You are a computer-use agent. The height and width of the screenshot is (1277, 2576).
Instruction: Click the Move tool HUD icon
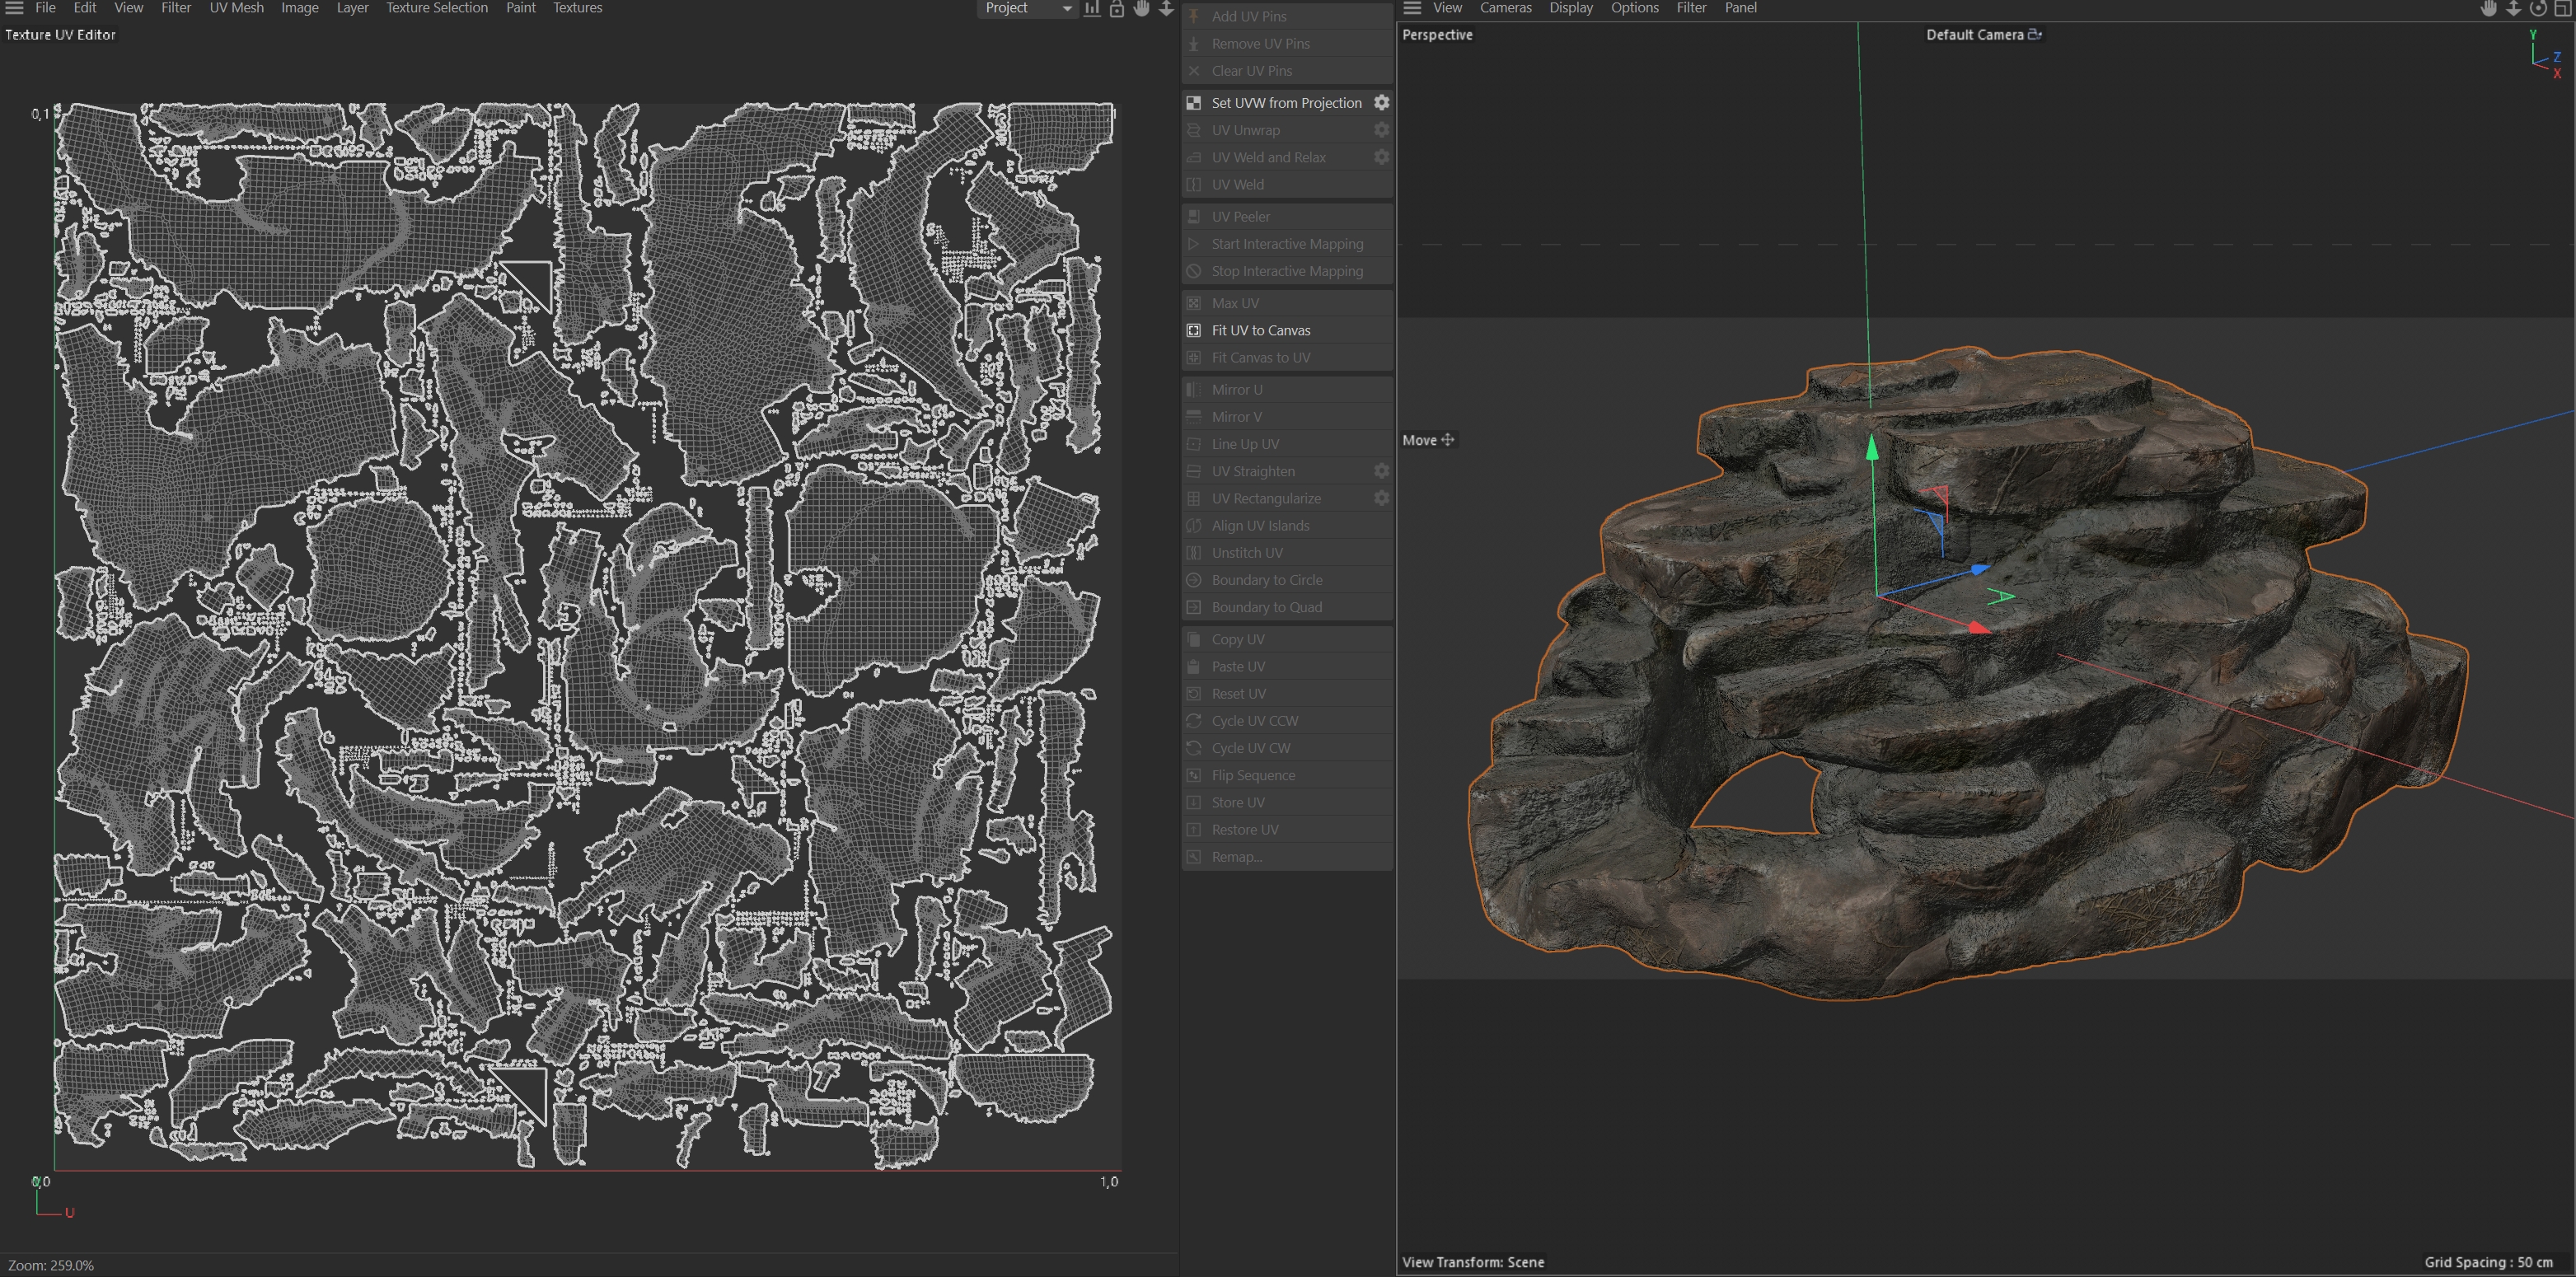click(1447, 440)
